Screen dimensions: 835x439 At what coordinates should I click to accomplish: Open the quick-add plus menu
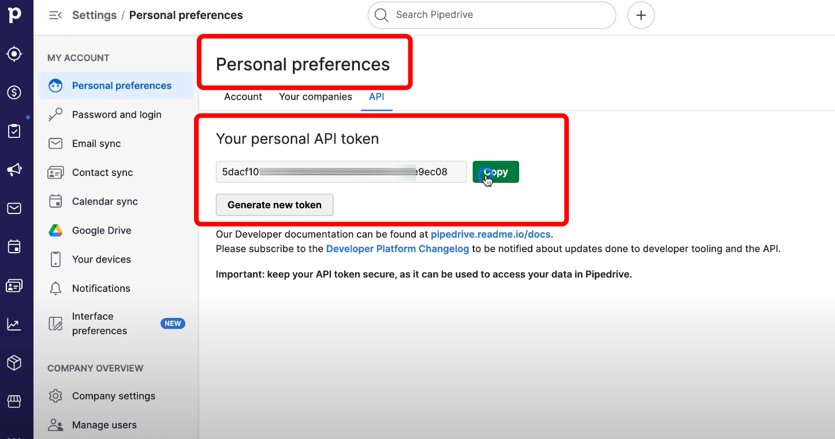coord(640,15)
